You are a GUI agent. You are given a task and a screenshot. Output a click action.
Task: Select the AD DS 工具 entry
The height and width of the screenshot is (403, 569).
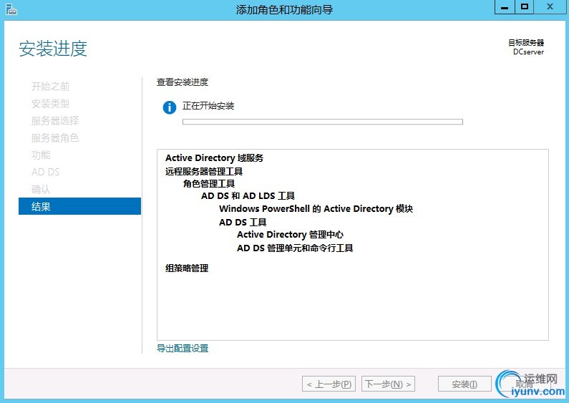coord(243,222)
